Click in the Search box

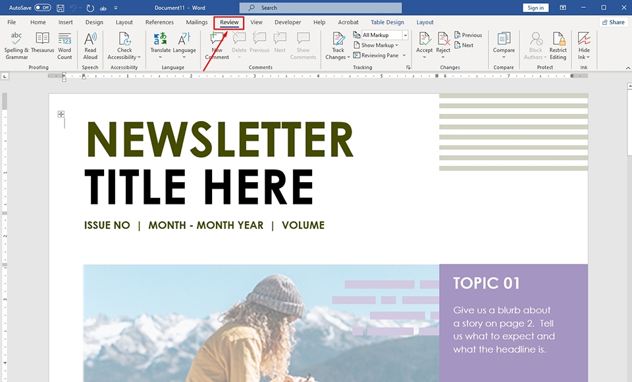coord(321,8)
